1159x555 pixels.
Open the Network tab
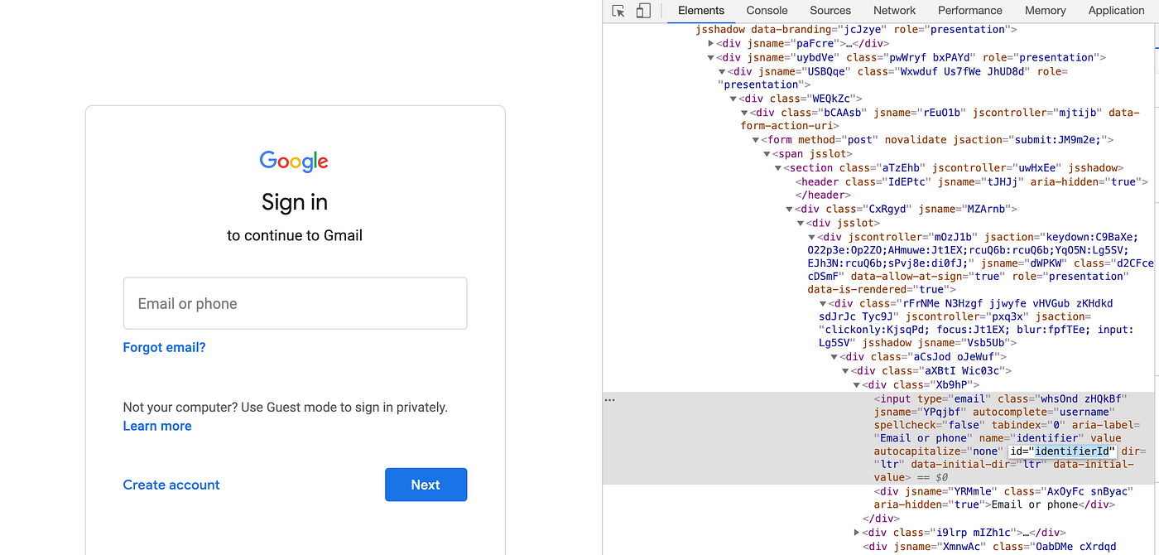tap(894, 10)
